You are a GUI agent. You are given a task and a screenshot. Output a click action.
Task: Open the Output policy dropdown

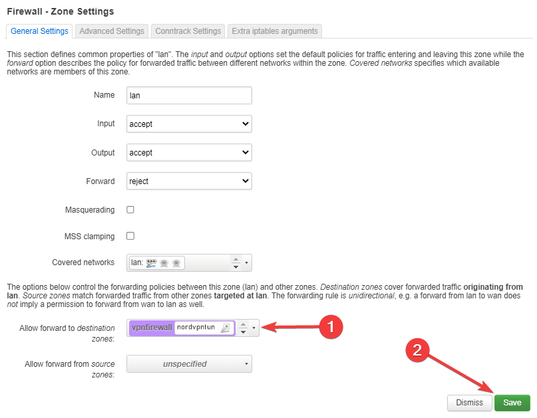click(189, 152)
